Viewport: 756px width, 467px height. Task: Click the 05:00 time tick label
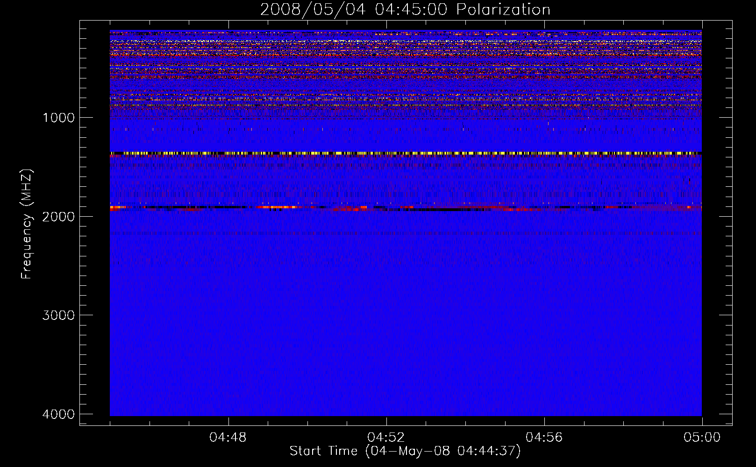[x=702, y=438]
